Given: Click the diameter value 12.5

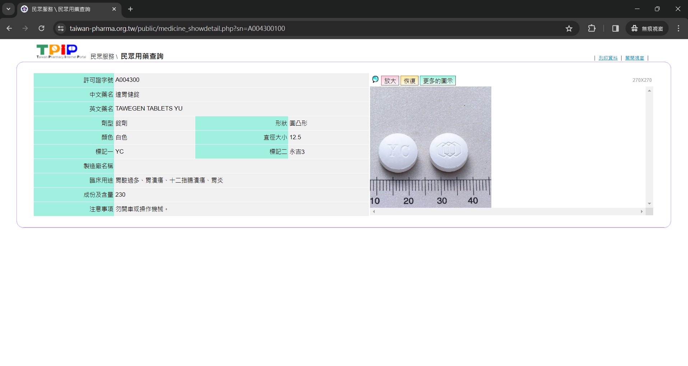Looking at the screenshot, I should (x=295, y=137).
